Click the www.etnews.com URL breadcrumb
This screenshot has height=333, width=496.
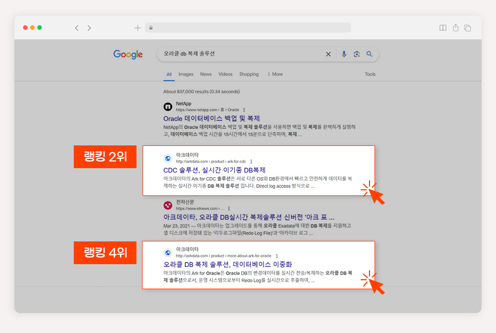[200, 209]
